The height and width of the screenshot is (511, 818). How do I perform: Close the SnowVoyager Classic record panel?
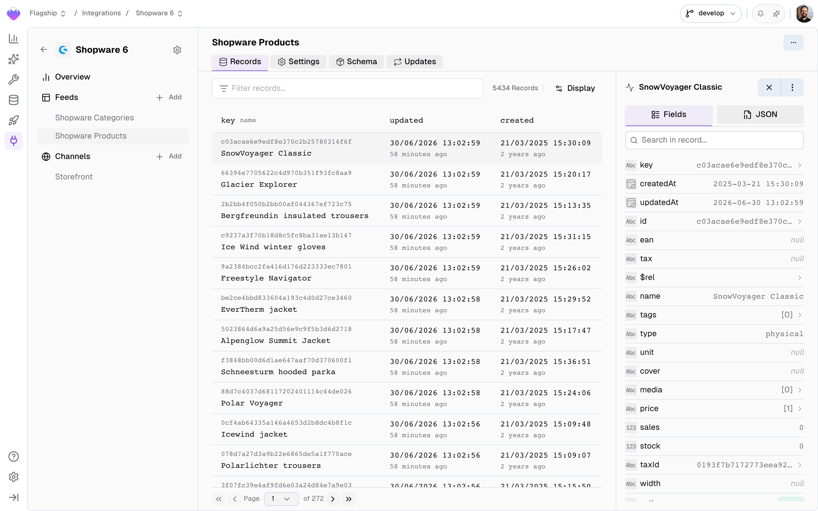[769, 87]
